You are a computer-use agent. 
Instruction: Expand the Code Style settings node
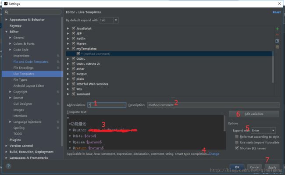[x=10, y=50]
